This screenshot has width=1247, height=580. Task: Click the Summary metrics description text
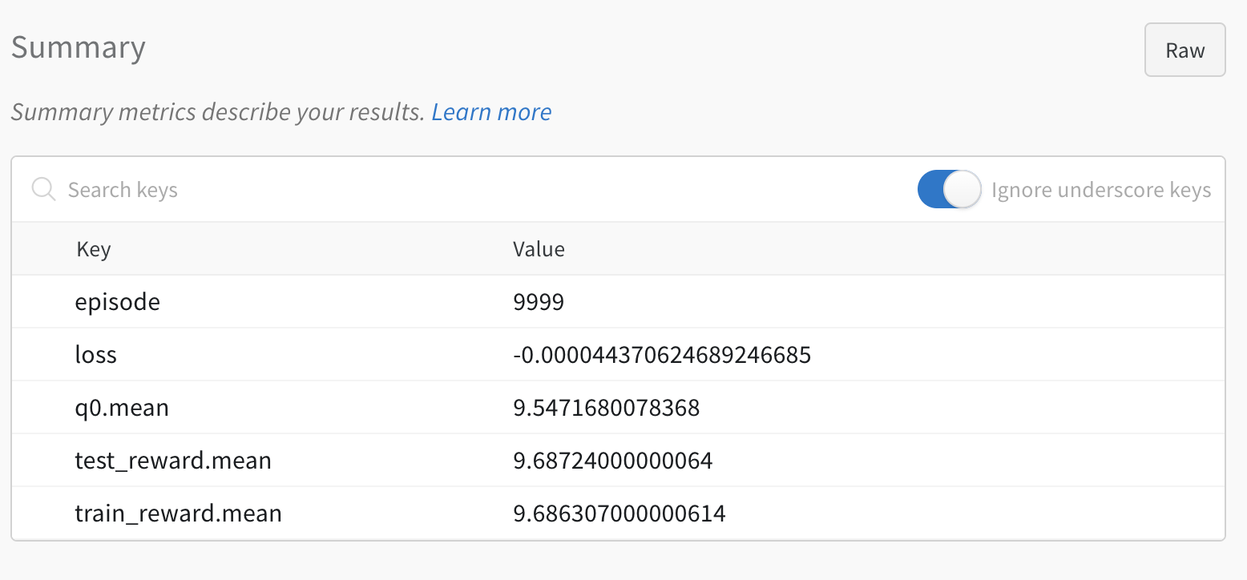[x=216, y=111]
